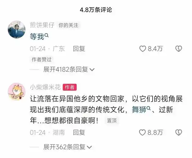Viewport: 192px width, 158px height.
Task: Dislike the 等我 comment via broken heart
Action: point(179,49)
